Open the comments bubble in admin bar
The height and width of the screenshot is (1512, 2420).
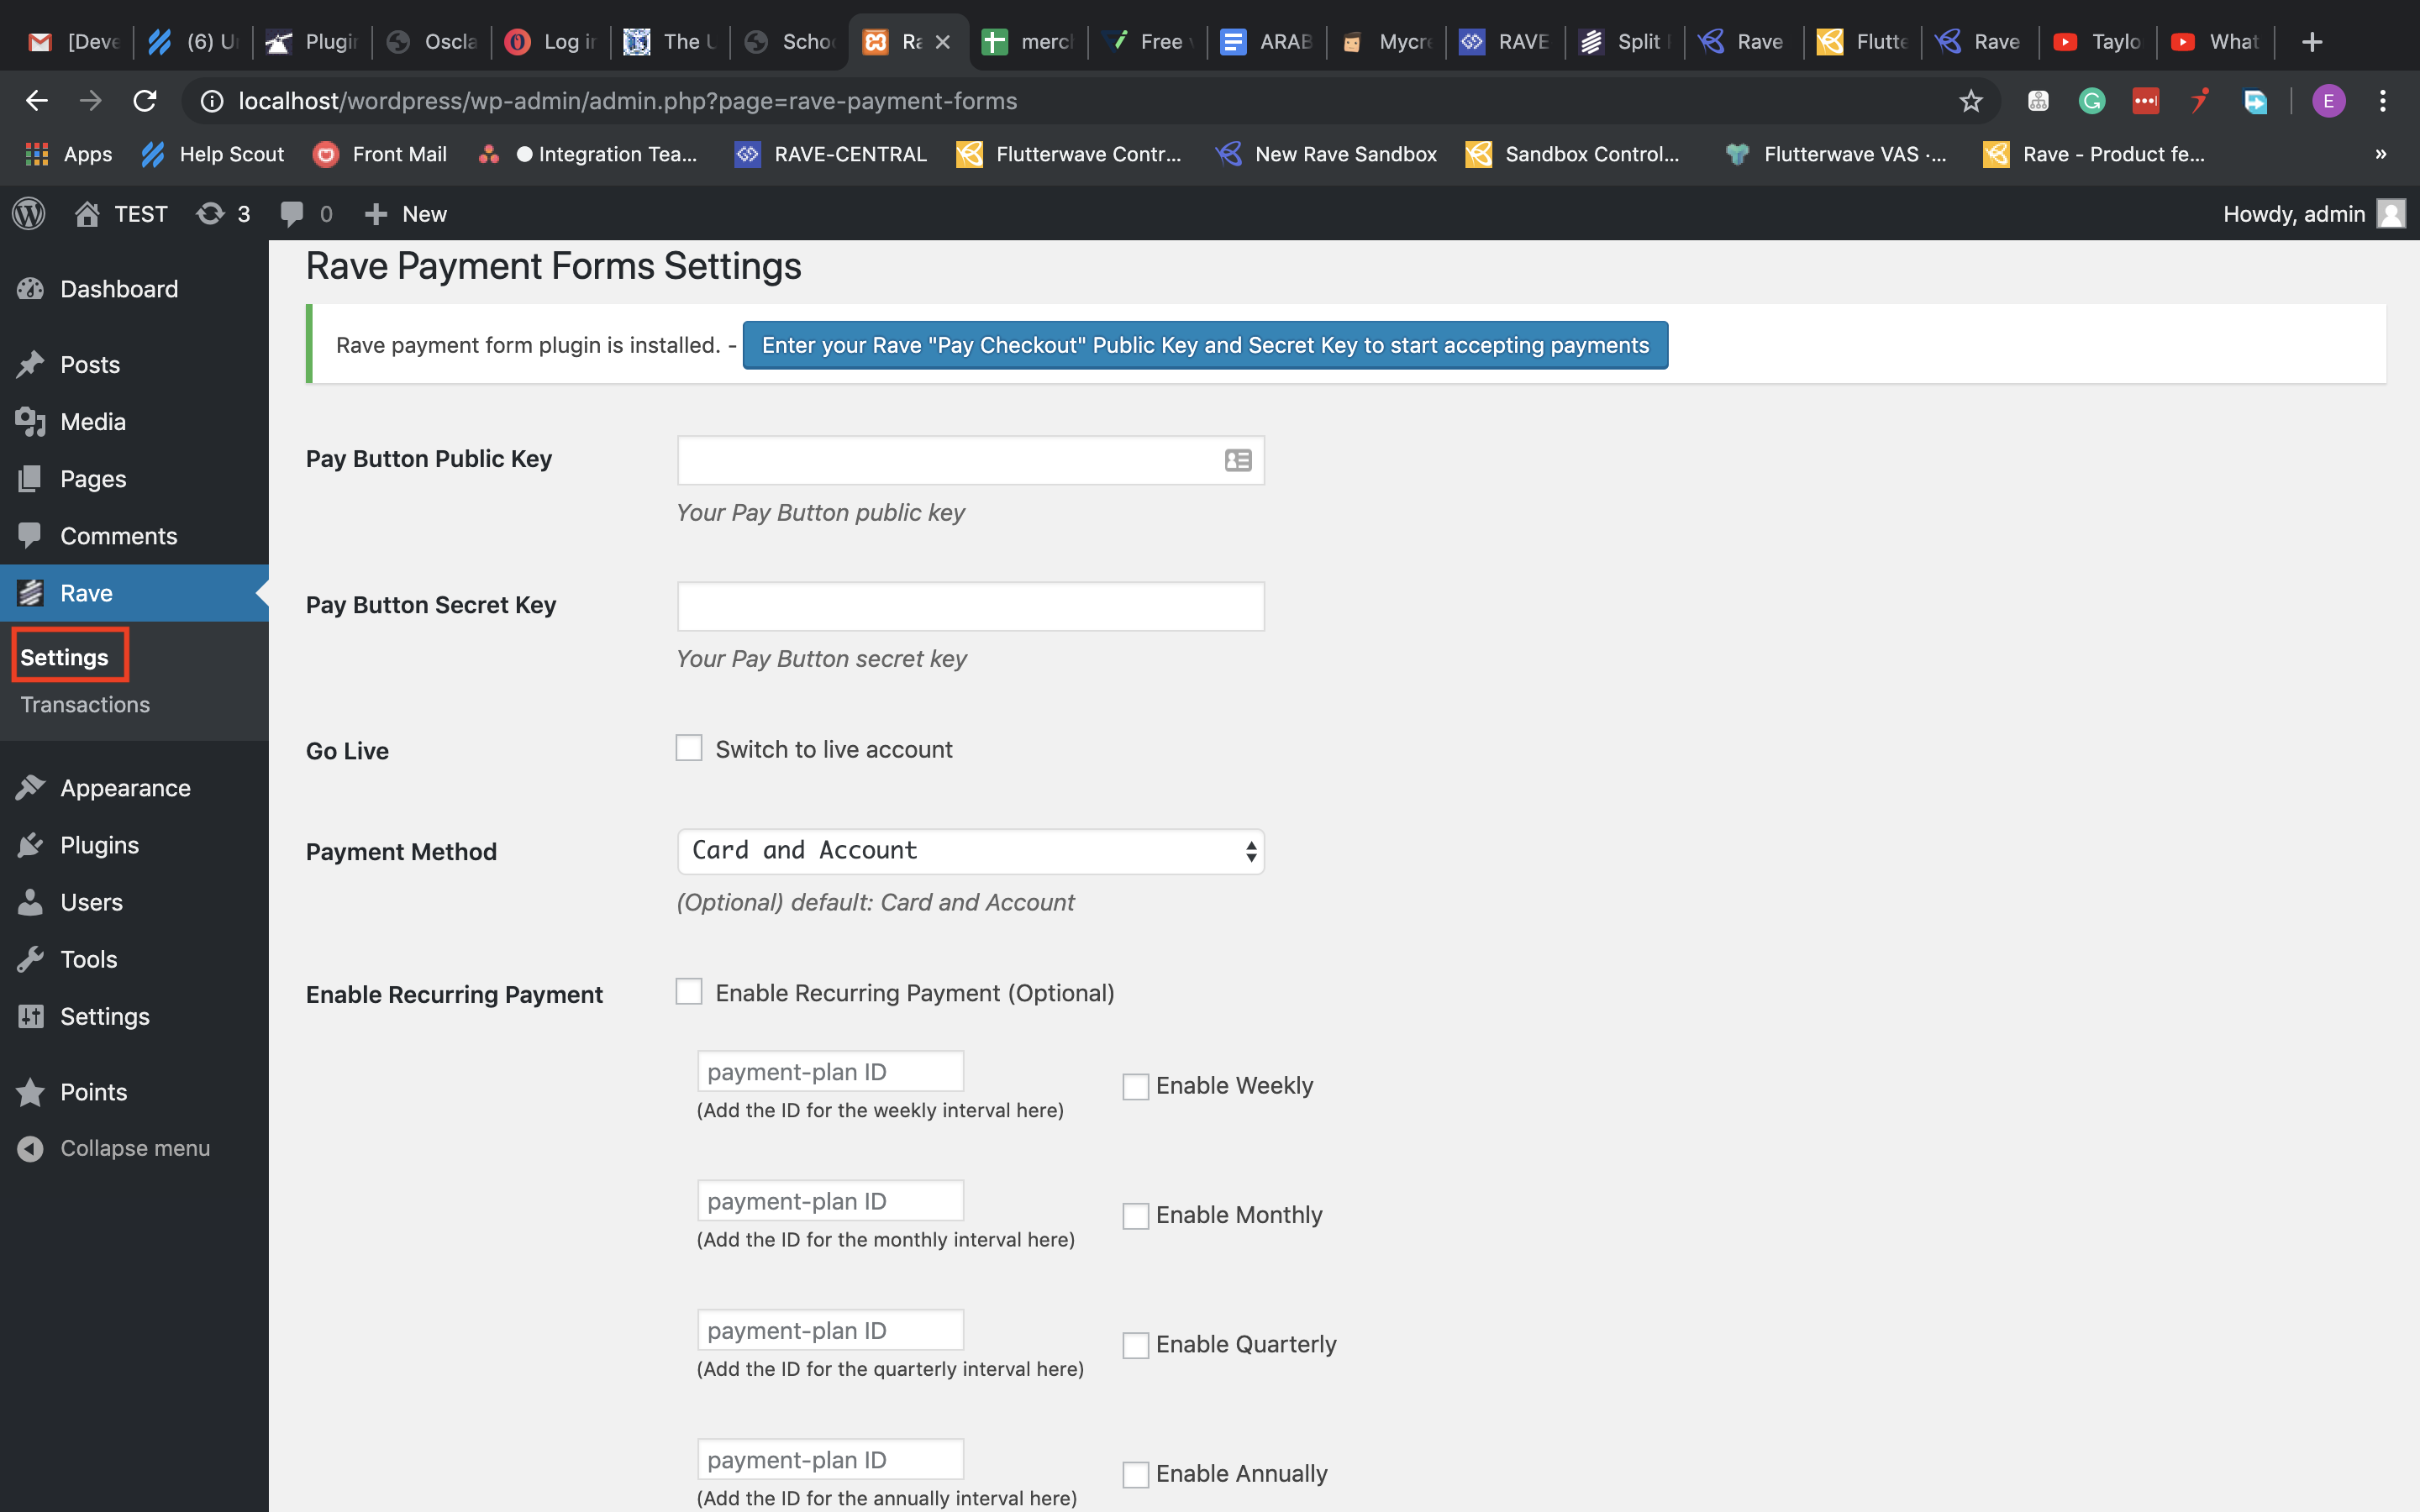[x=306, y=214]
